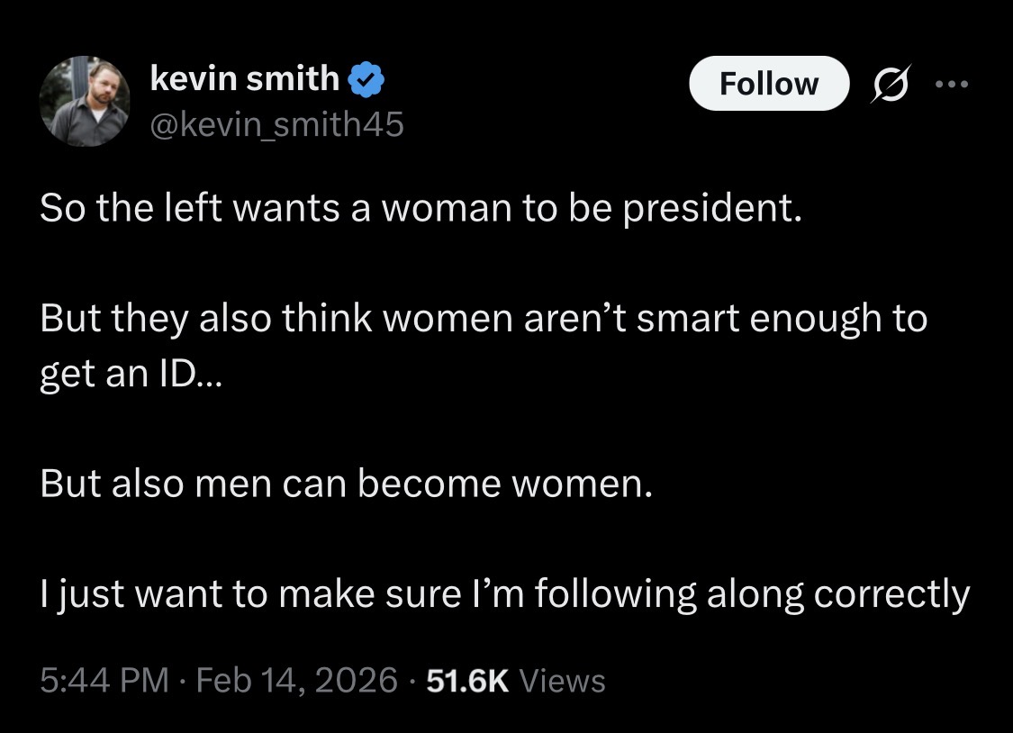Click the 5:44 PM timestamp
The height and width of the screenshot is (733, 1013).
104,680
